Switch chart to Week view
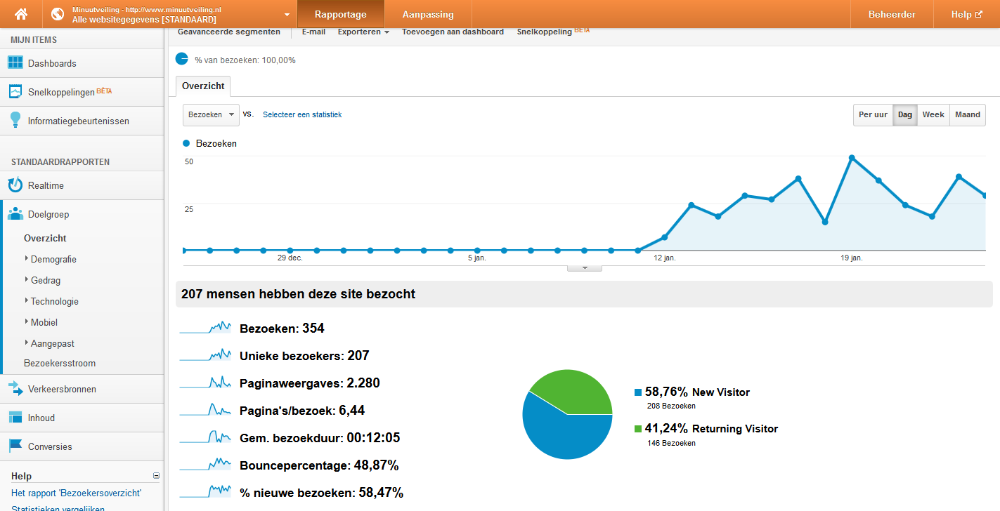The image size is (1000, 511). point(933,114)
